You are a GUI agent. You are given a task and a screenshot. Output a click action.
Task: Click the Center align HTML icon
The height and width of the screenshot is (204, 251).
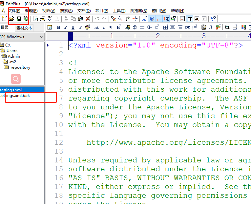coord(173,28)
